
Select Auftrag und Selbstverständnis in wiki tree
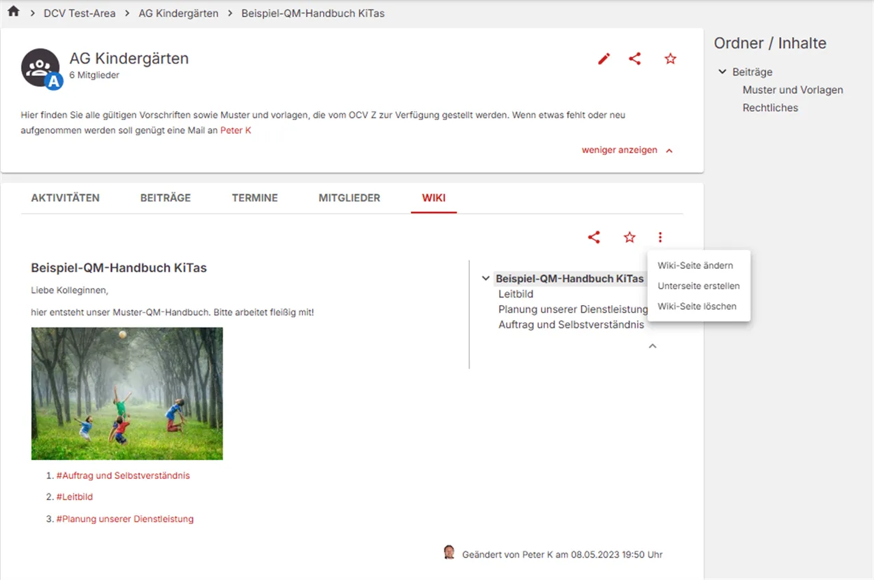[571, 325]
